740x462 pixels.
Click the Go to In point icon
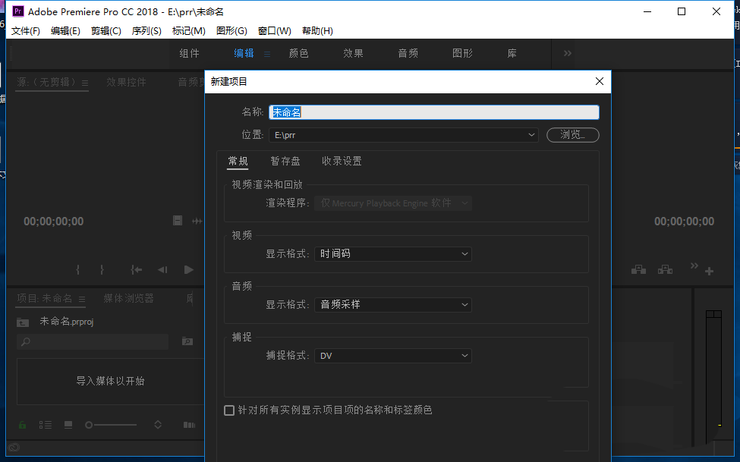[136, 269]
